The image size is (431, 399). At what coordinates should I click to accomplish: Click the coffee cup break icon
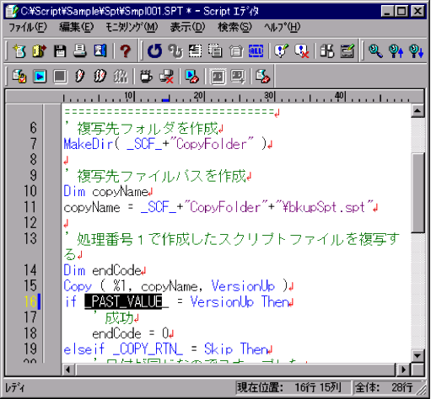[146, 77]
